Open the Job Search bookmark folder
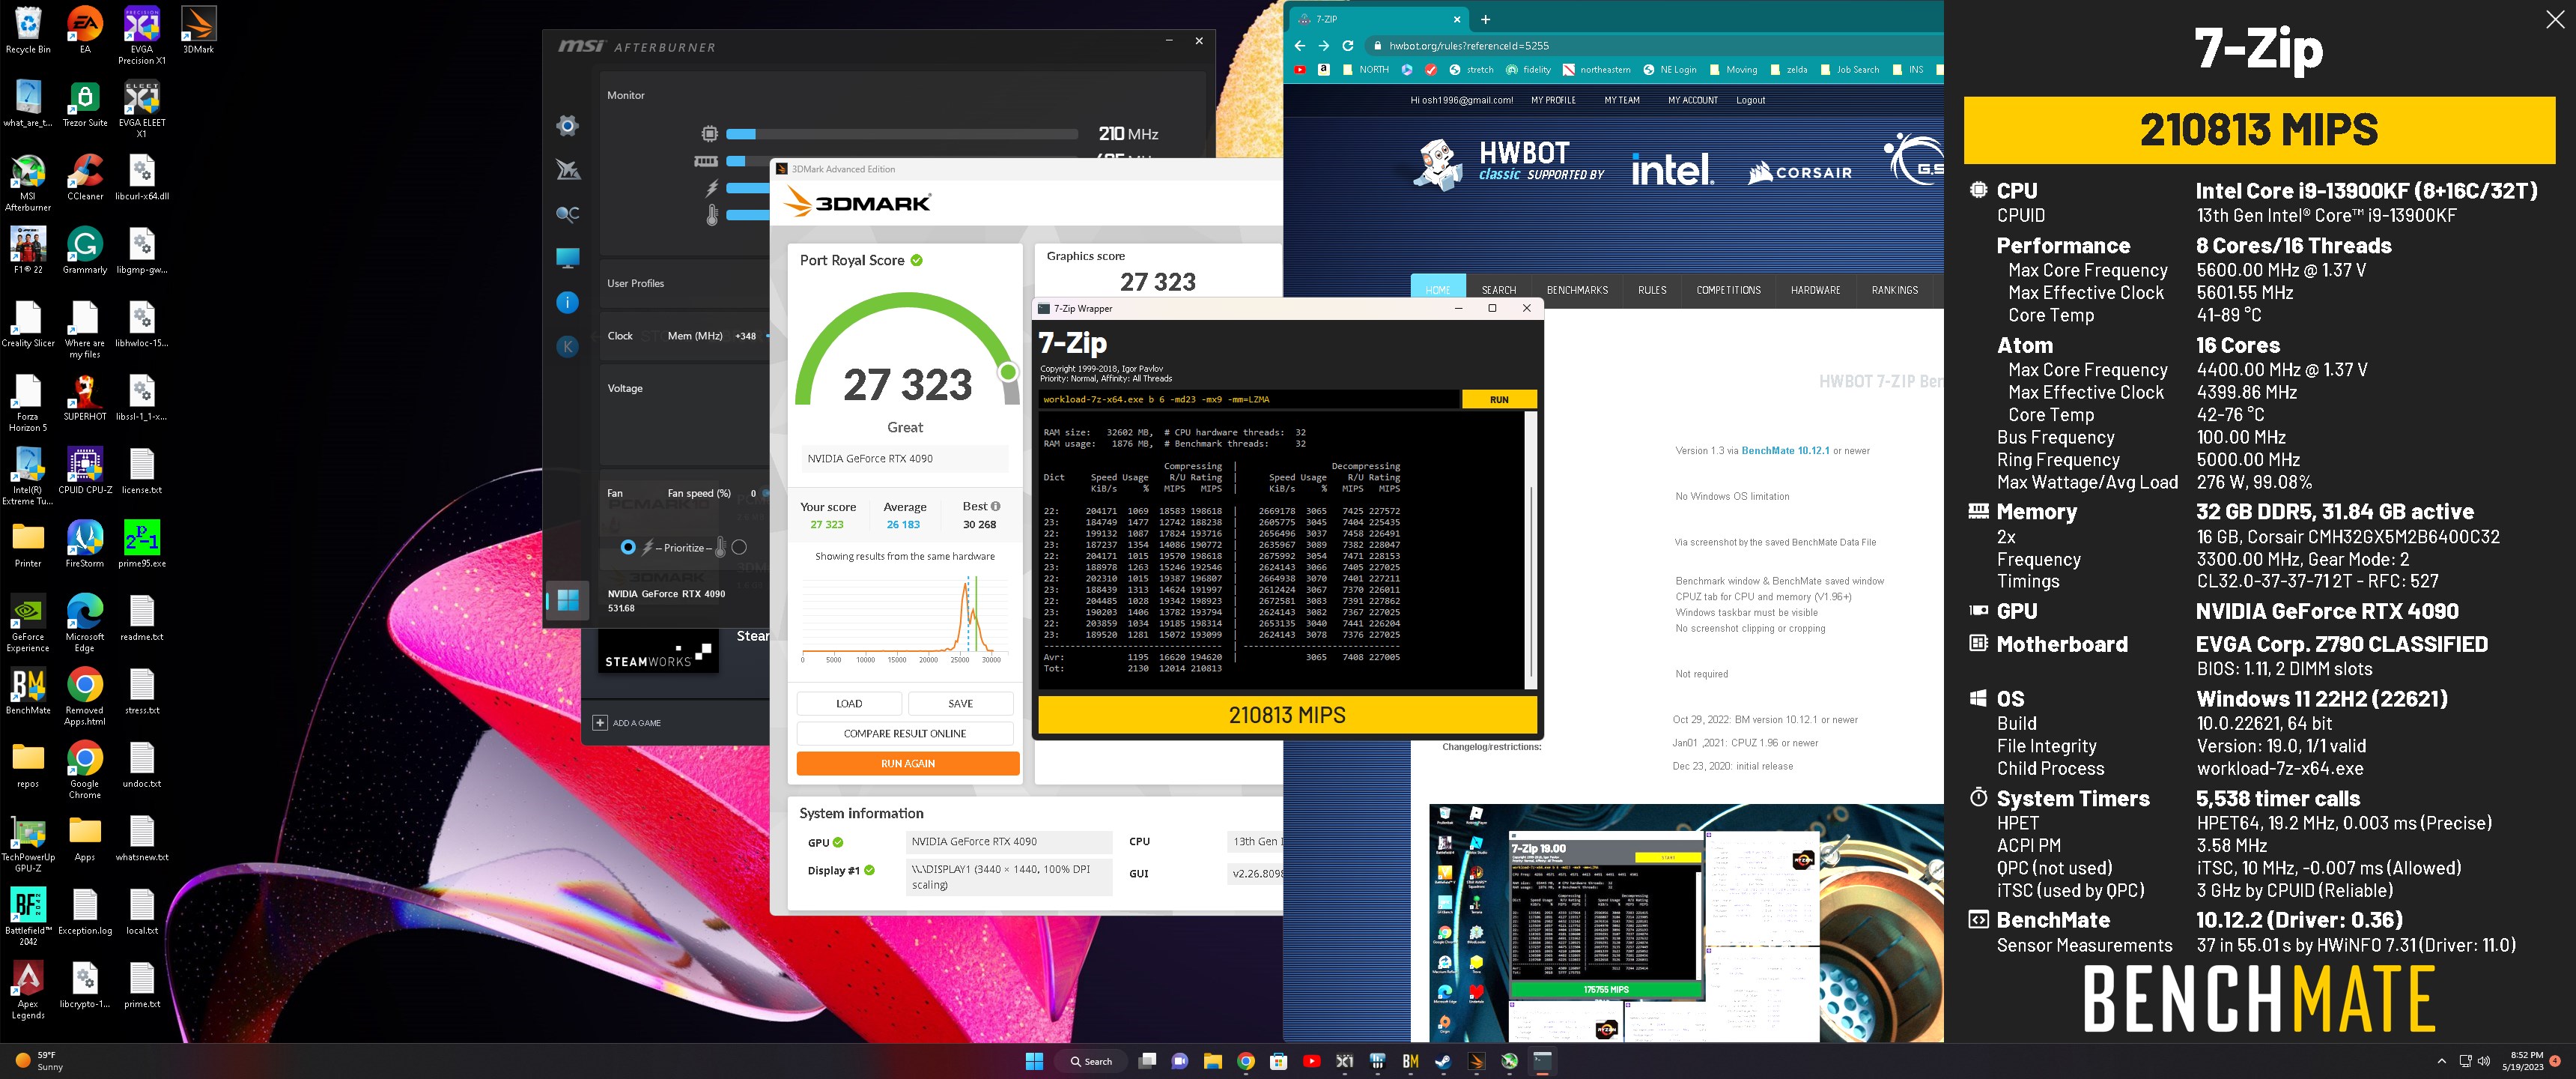 [x=1849, y=70]
